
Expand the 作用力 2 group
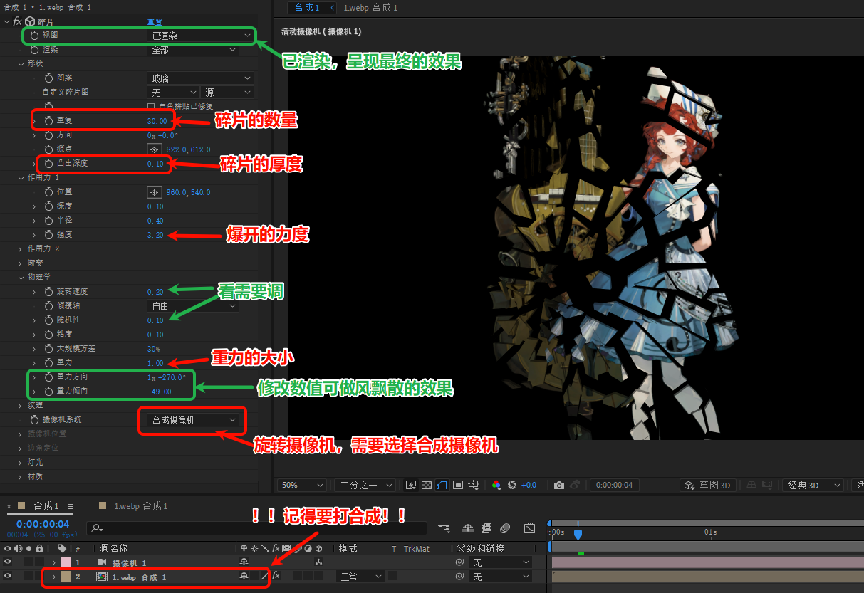(21, 249)
